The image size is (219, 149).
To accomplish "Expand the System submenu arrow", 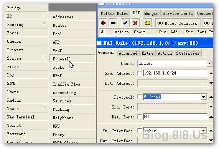I will coord(44,57).
